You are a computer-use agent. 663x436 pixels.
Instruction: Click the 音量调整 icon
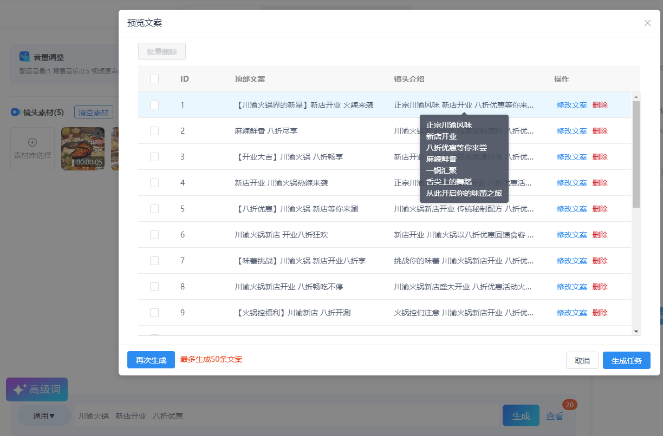24,57
